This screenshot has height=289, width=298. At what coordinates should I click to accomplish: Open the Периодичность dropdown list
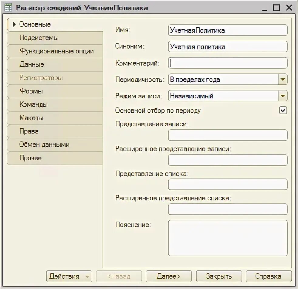[x=283, y=79]
